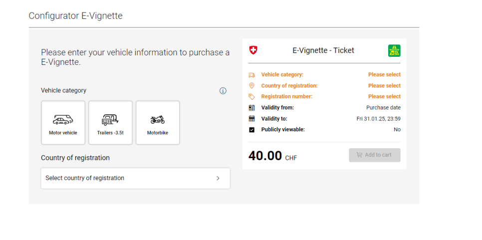Click Please select beside Vehicle category
Image resolution: width=482 pixels, height=240 pixels.
[x=384, y=75]
